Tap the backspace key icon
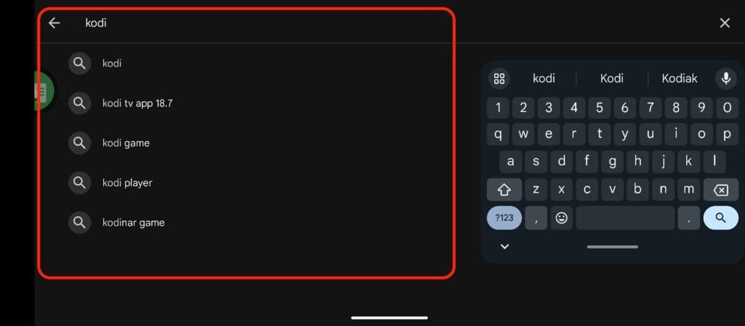 tap(721, 190)
